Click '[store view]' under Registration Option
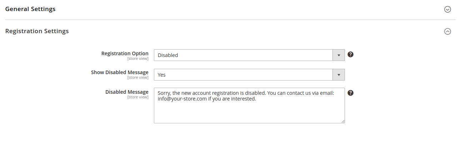This screenshot has width=461, height=144. coord(138,59)
